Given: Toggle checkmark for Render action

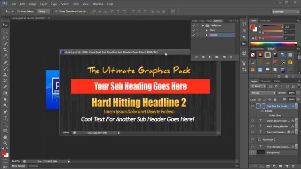Looking at the screenshot, I should click(193, 35).
